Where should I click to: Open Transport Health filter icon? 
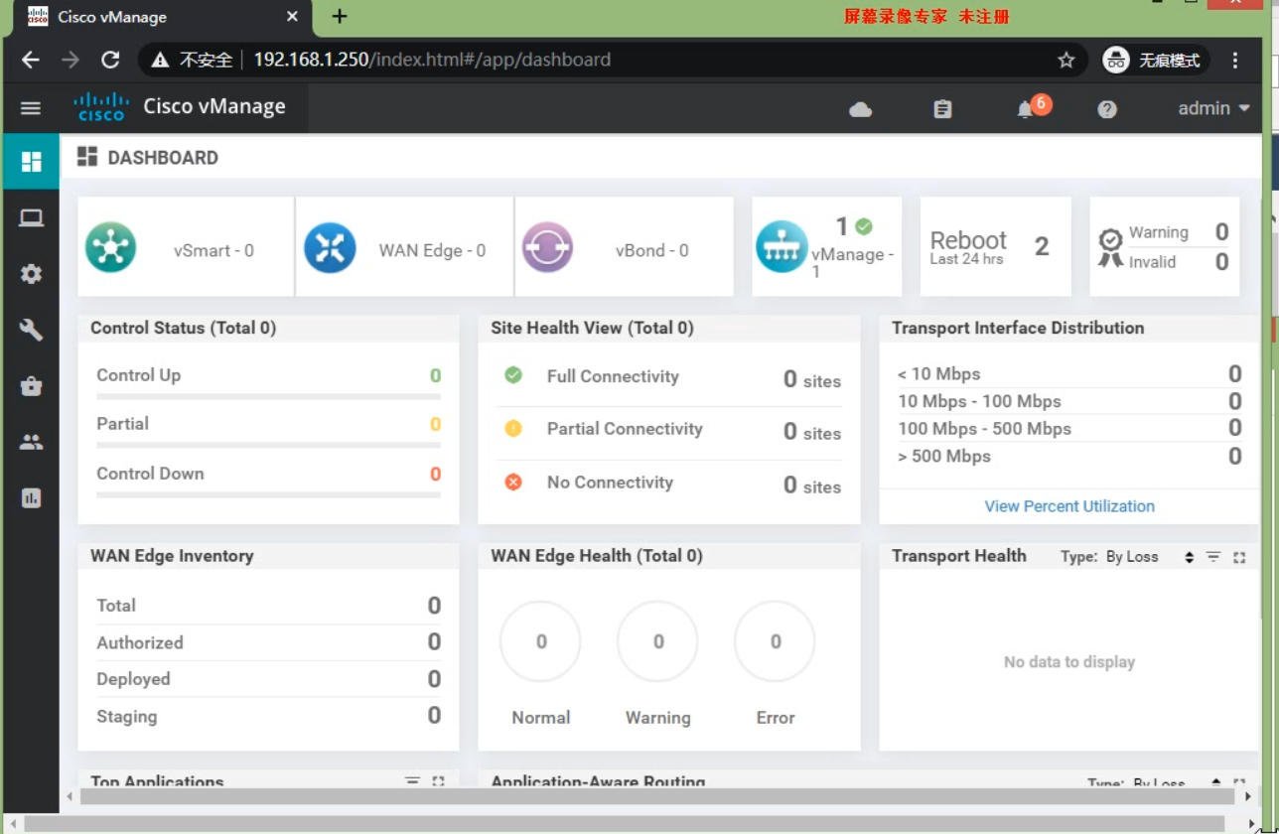(1212, 557)
